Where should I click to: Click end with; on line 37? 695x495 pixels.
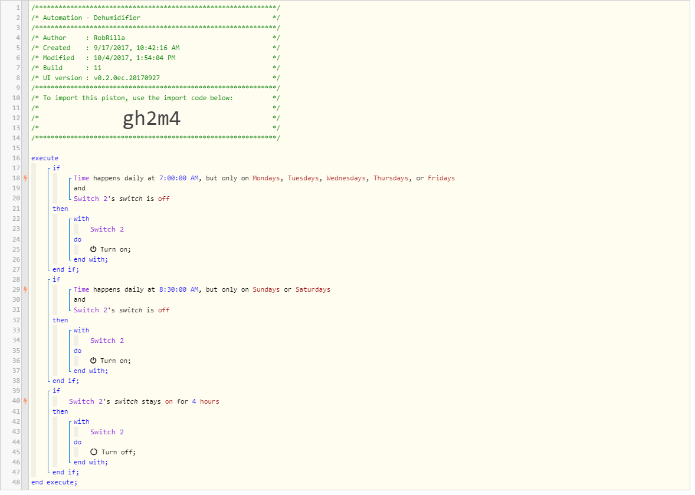tap(91, 371)
